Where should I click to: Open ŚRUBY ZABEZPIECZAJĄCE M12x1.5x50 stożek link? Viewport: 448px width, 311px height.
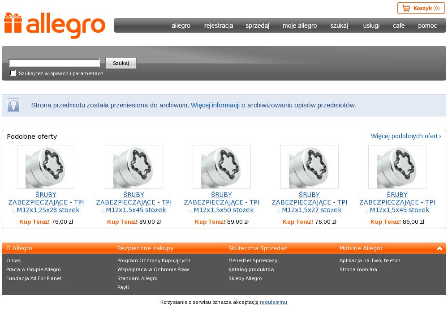[222, 202]
